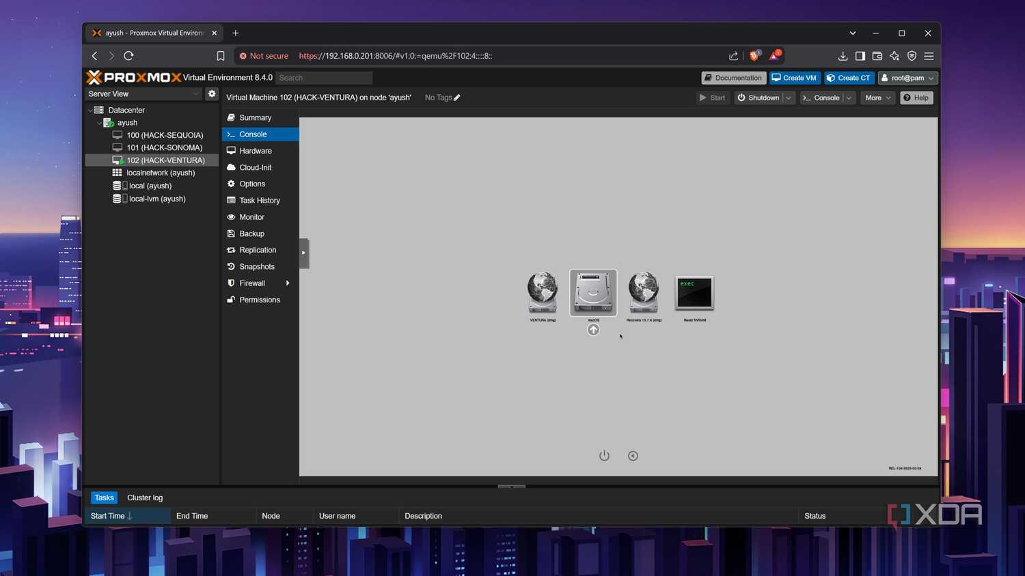Expand the Firewall submenu arrow

tap(288, 283)
